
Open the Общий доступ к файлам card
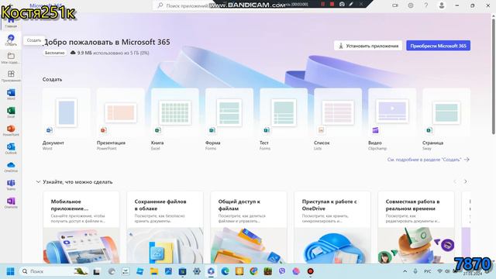[x=249, y=227]
